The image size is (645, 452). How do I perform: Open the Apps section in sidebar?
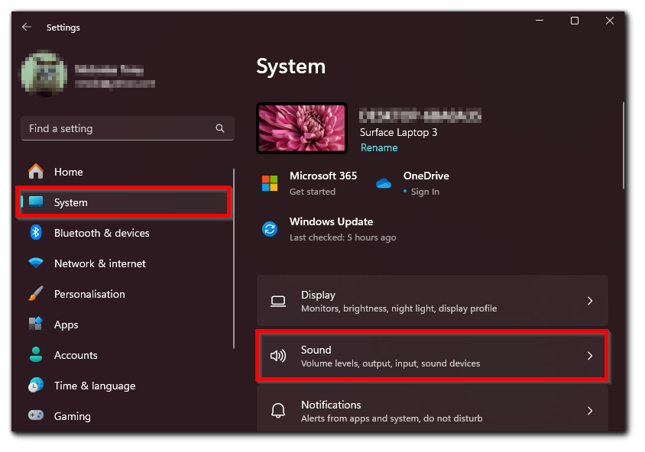[66, 324]
